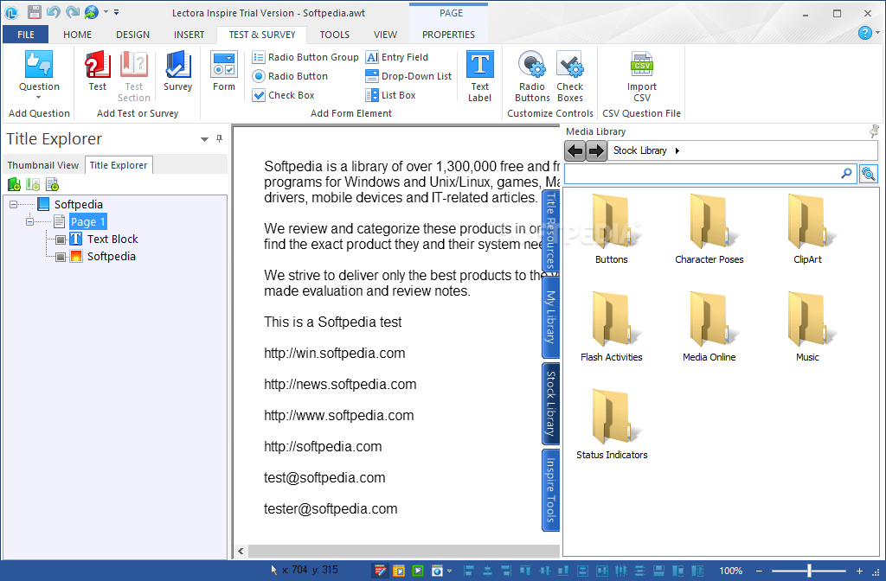
Task: Open the Media Online folder
Action: [709, 326]
